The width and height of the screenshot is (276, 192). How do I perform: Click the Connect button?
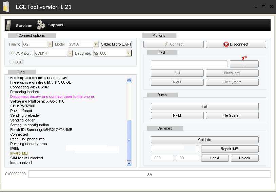173,44
